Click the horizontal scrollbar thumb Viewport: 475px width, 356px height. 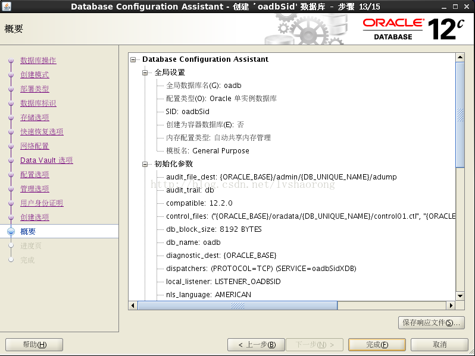point(237,305)
